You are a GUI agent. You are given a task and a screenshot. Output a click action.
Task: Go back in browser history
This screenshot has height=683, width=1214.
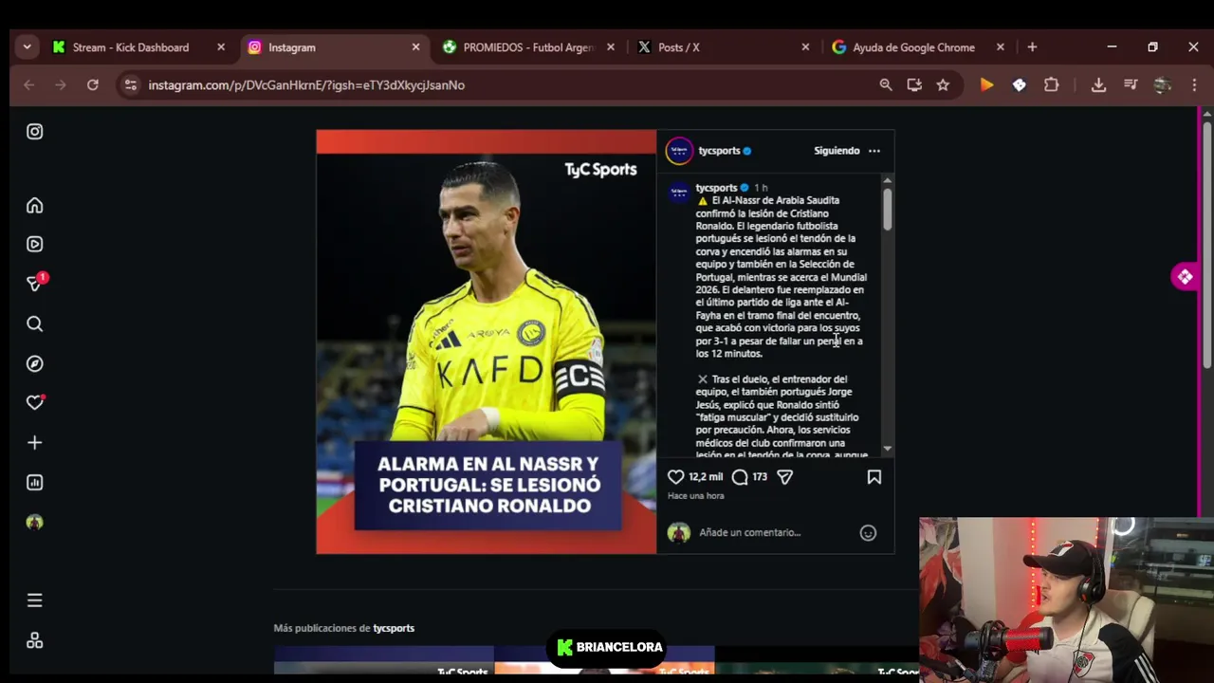29,85
